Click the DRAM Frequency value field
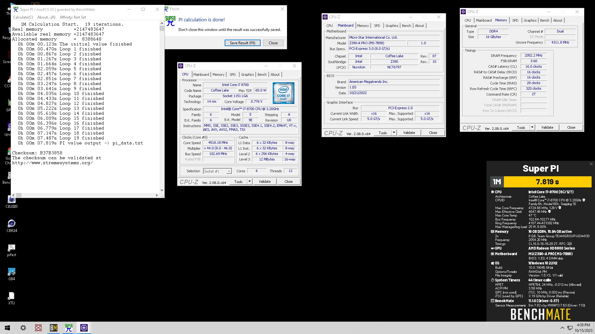The height and width of the screenshot is (334, 595). click(534, 55)
